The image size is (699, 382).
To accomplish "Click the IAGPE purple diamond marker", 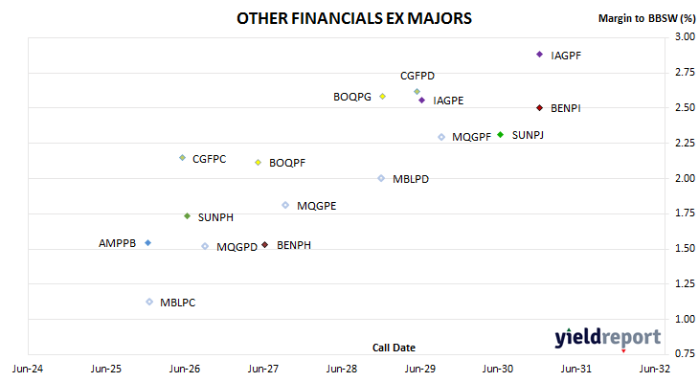I will coord(421,101).
